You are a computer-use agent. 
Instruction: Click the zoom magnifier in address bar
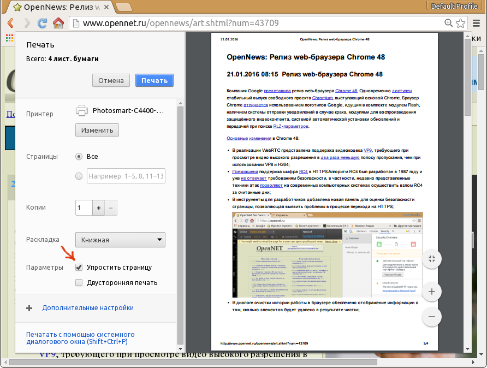point(449,23)
